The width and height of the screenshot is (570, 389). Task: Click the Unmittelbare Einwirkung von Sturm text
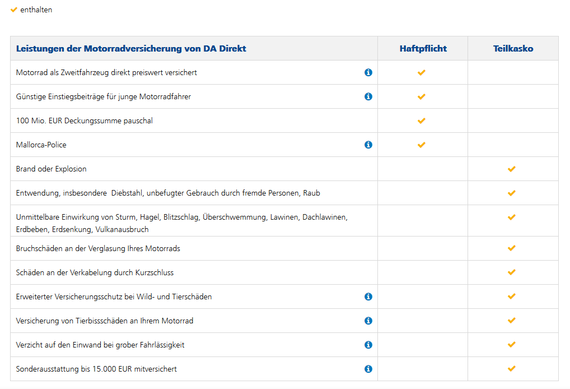[182, 223]
